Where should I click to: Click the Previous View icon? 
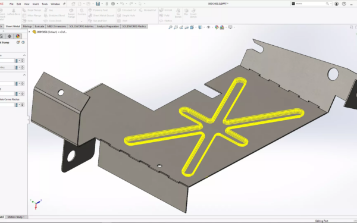[181, 27]
